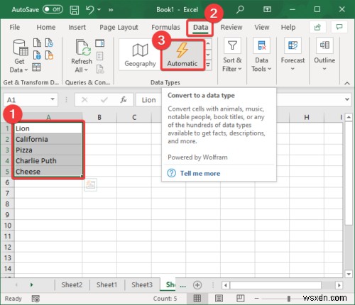Image resolution: width=355 pixels, height=305 pixels.
Task: Switch to the Home tab
Action: point(46,27)
